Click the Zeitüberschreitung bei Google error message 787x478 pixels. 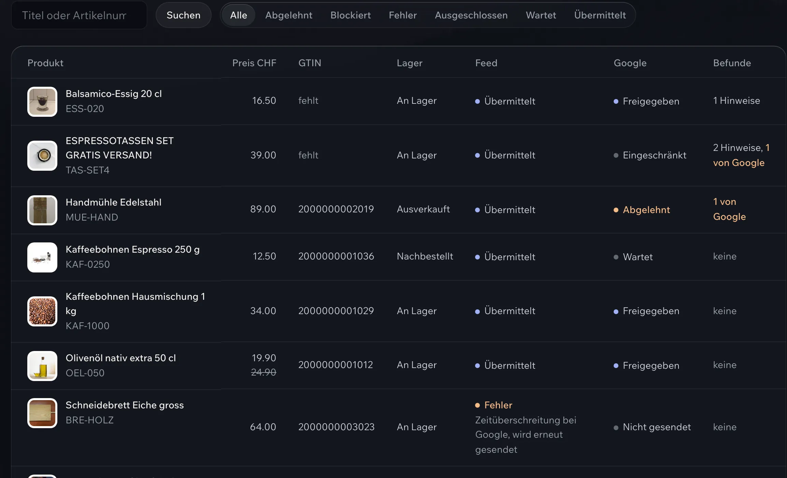pyautogui.click(x=526, y=435)
